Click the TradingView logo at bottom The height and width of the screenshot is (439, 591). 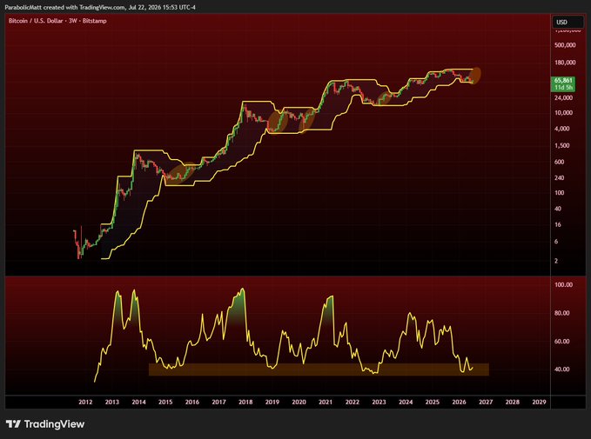click(45, 424)
